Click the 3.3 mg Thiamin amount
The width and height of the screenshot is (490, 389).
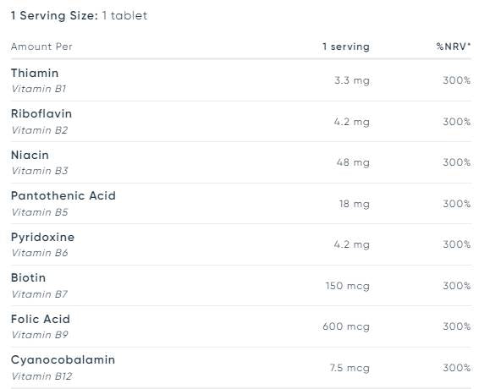352,80
